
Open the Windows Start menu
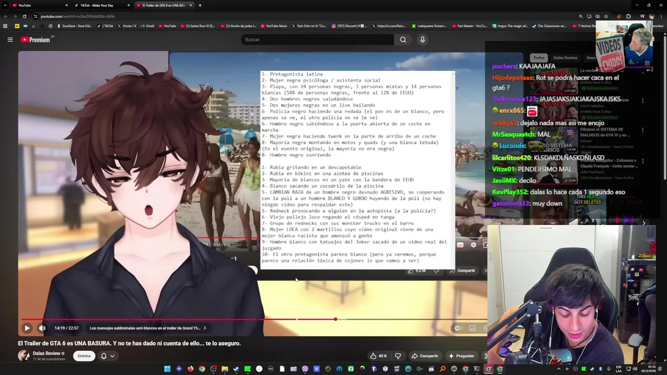tap(167, 369)
